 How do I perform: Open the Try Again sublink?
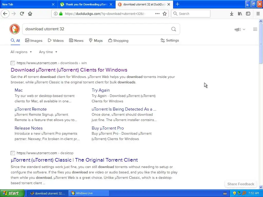pos(101,90)
